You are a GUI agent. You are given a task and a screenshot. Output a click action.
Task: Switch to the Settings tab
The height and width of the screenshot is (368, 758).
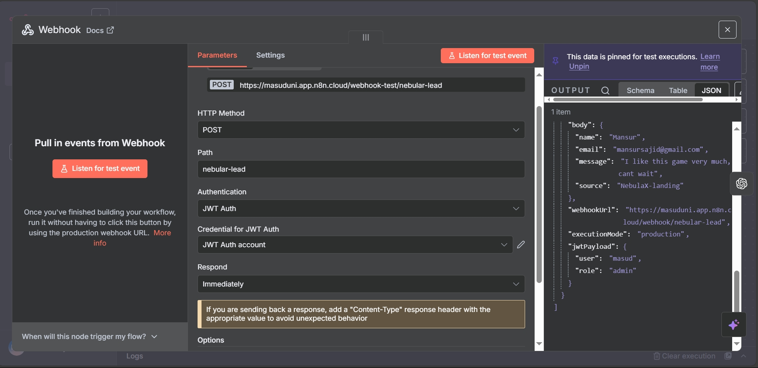coord(270,55)
